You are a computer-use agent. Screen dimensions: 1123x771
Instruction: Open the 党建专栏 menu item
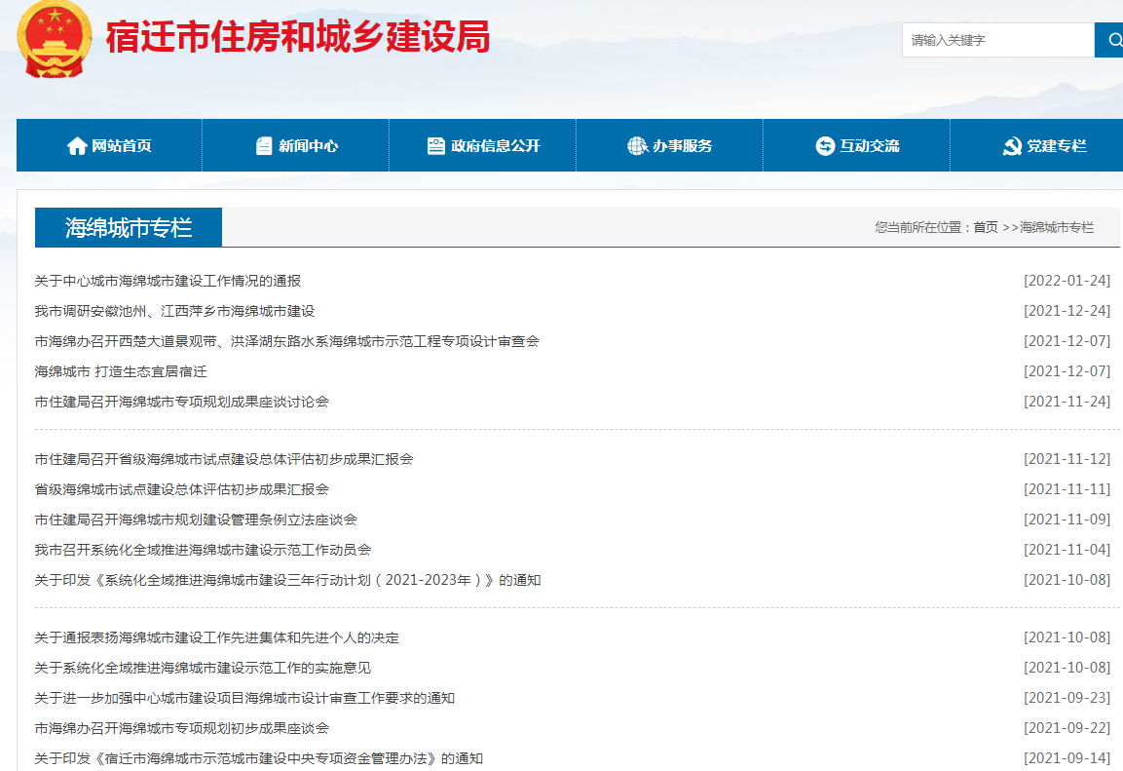(1037, 145)
